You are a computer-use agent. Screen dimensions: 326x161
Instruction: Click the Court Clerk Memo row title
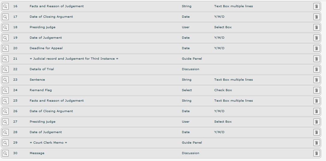click(48, 142)
